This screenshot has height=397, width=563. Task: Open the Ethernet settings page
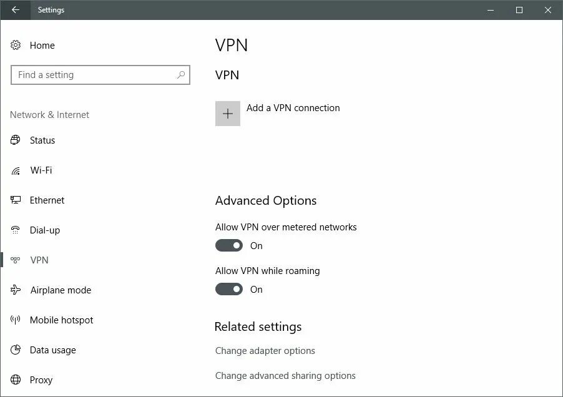(x=47, y=200)
